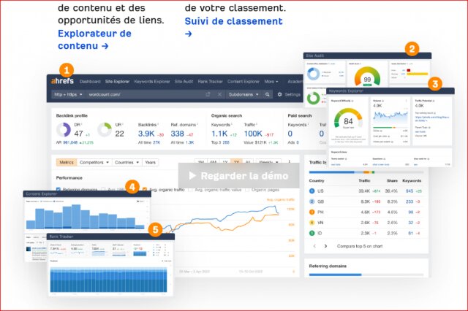Clear the URL with the X icon
Screen dimensions: 468x311
[x=219, y=94]
